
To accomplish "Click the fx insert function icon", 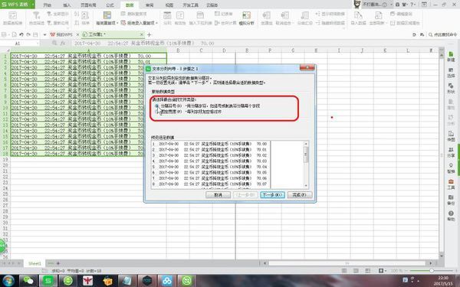I will click(63, 44).
